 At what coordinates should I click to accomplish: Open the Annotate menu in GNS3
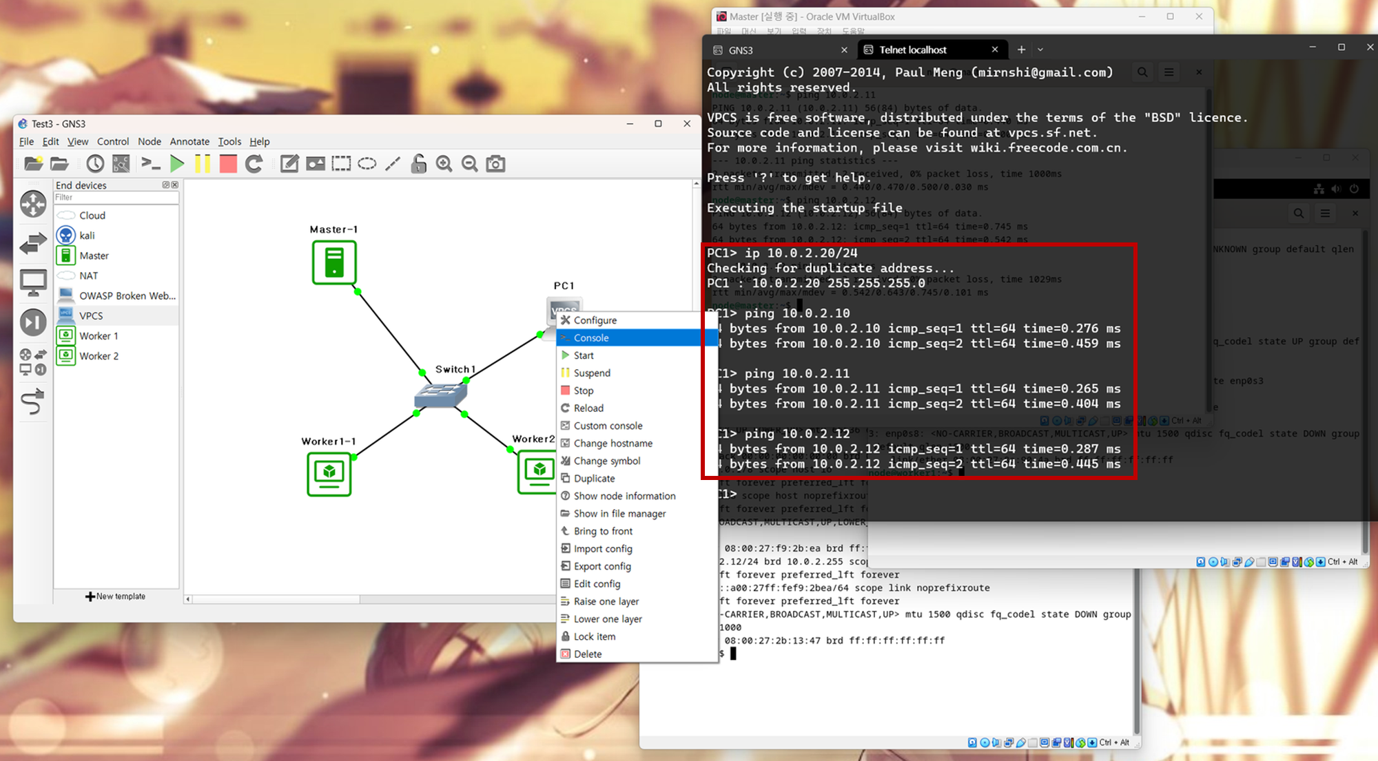click(x=189, y=141)
